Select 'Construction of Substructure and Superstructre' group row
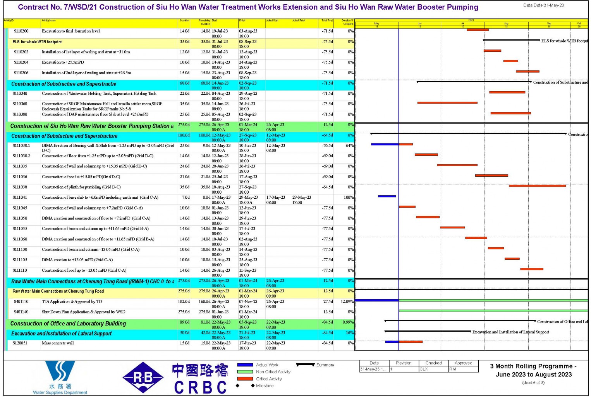 (180, 85)
